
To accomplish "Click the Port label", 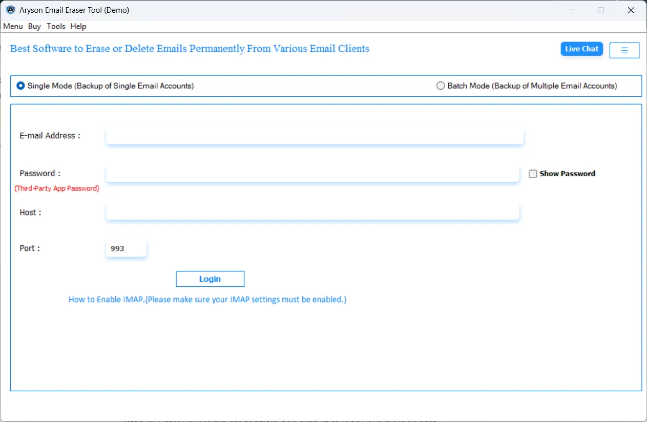I will [x=30, y=248].
